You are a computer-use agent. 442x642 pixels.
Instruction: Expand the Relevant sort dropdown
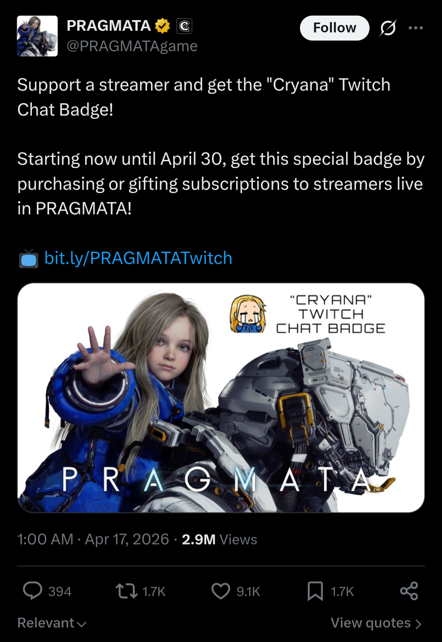[x=52, y=623]
